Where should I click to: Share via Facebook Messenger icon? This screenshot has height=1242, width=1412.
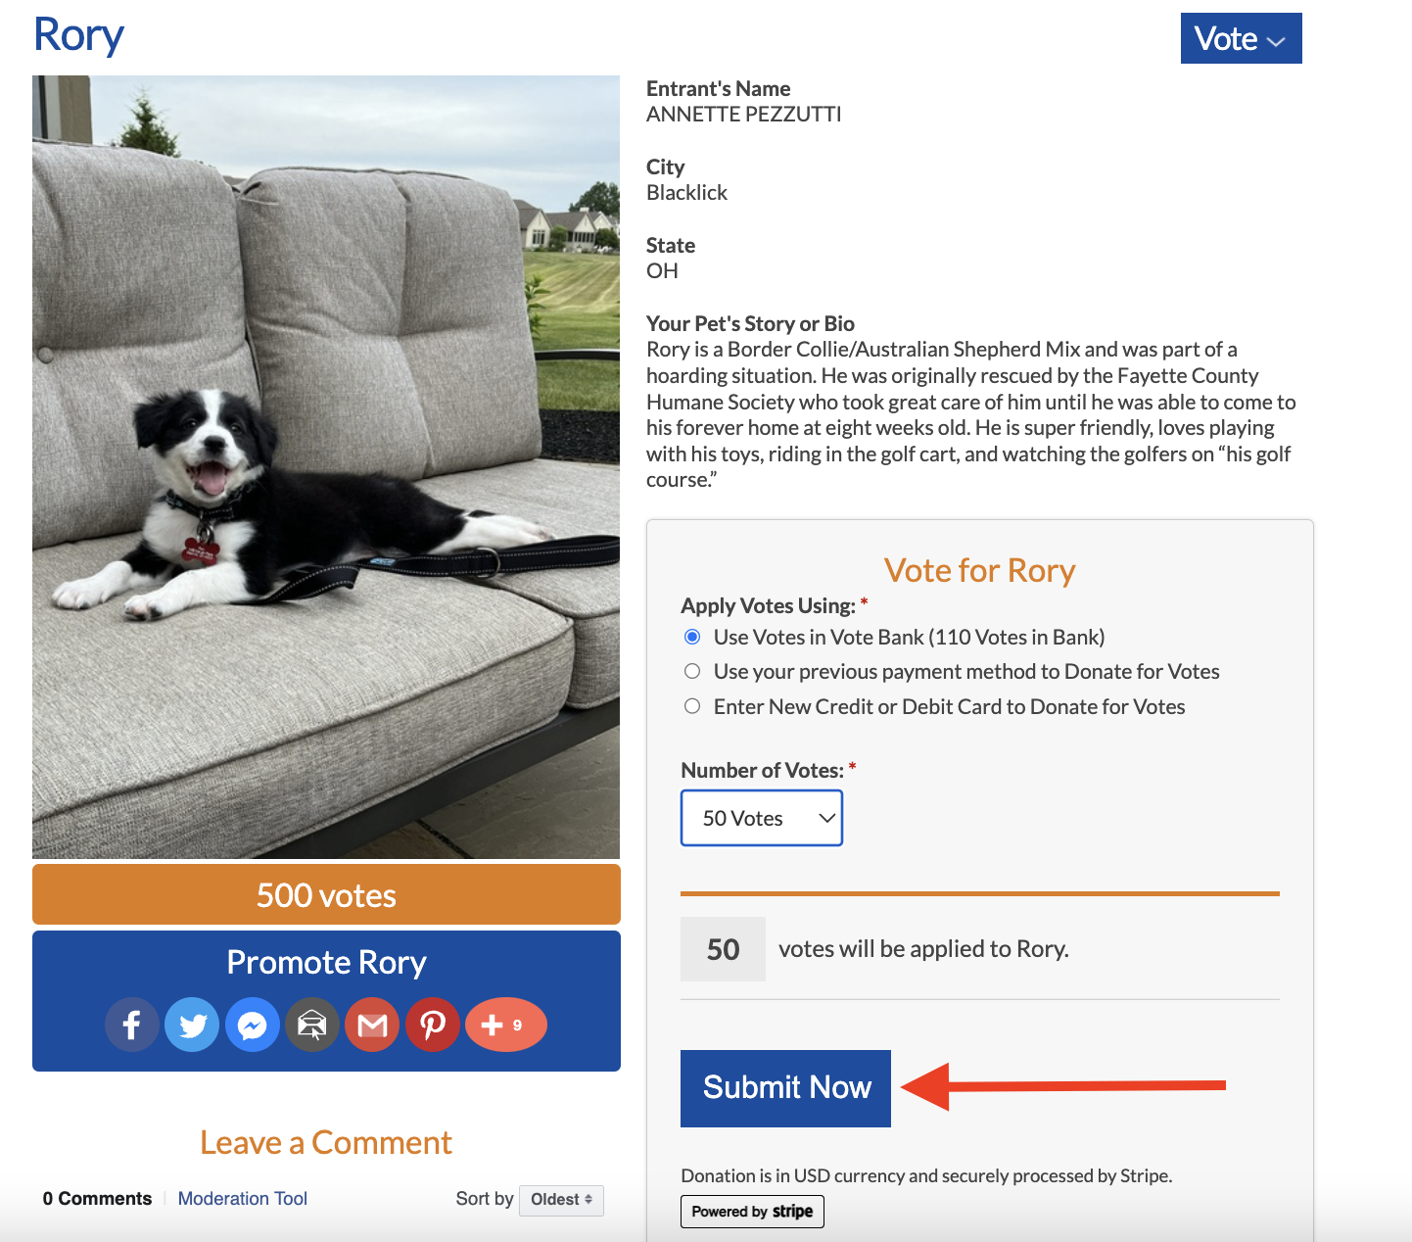[x=253, y=1025]
